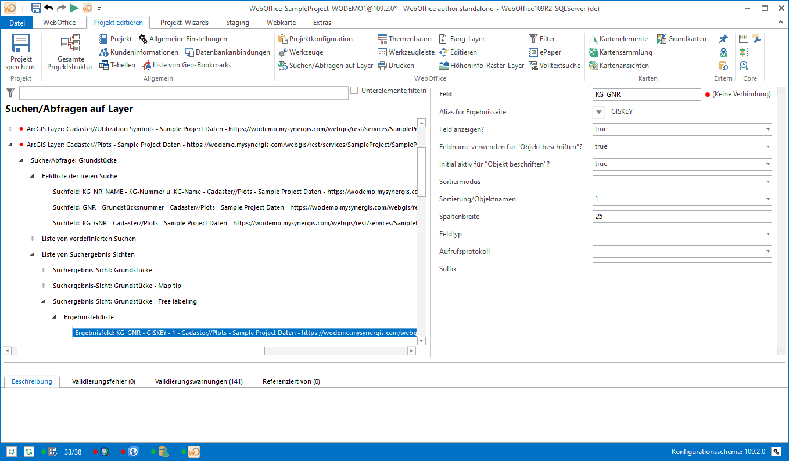Expand Liste von vordefinierten Suchen node

pos(33,239)
